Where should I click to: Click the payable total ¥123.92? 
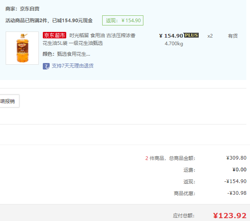[x=230, y=216]
